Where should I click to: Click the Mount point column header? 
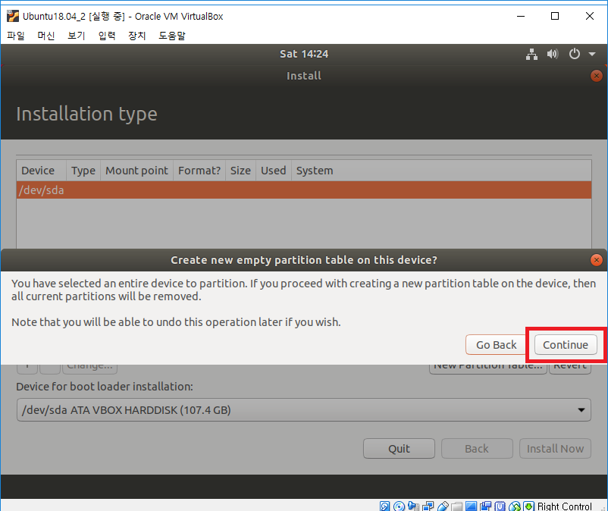(x=137, y=171)
